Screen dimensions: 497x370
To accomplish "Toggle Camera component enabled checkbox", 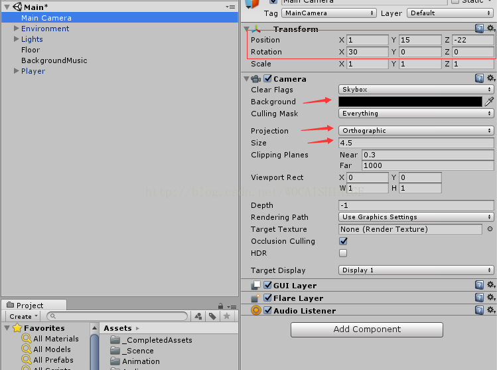I will (x=268, y=78).
